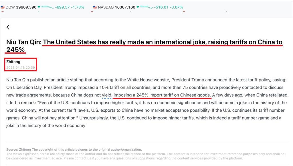Click the headline's "245%" on its second line
This screenshot has width=293, height=166.
pyautogui.click(x=15, y=50)
